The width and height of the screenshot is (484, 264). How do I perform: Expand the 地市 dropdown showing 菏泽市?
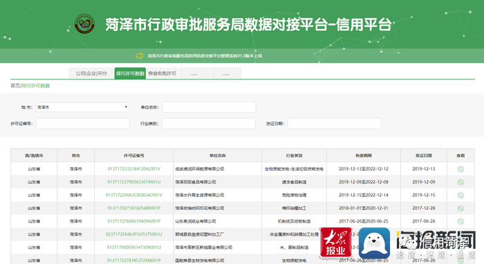[82, 107]
